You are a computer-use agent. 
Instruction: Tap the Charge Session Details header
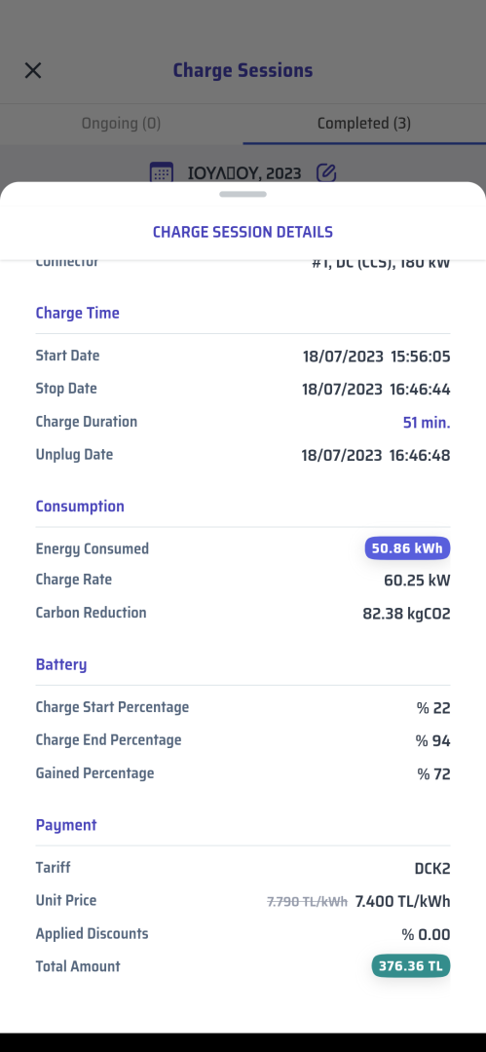click(243, 232)
